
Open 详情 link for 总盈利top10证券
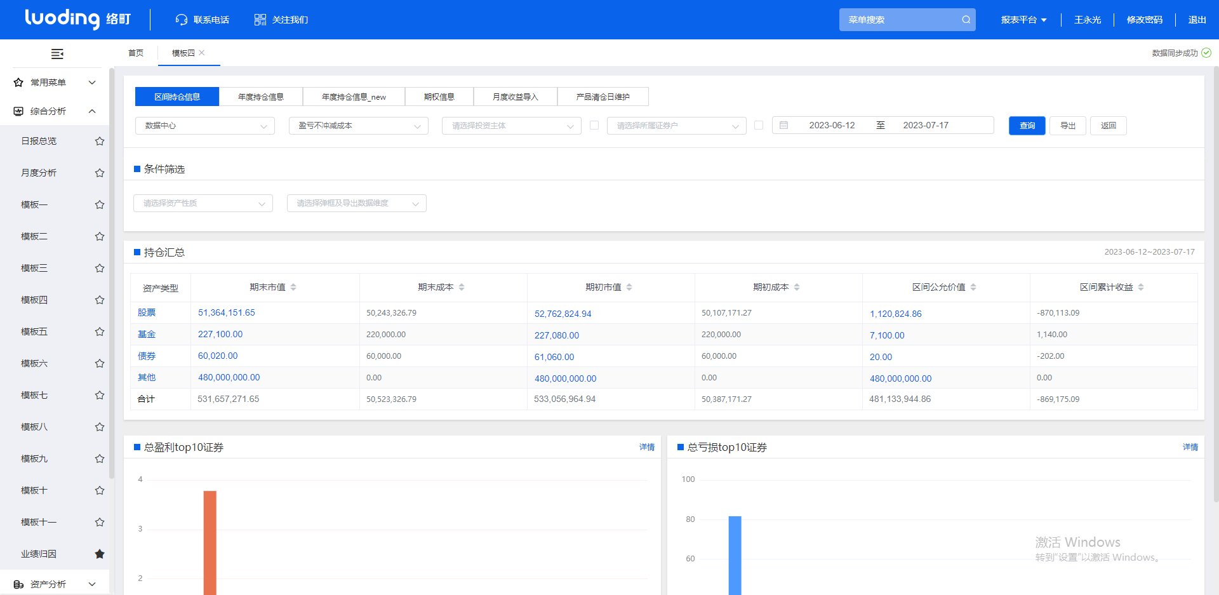coord(647,447)
